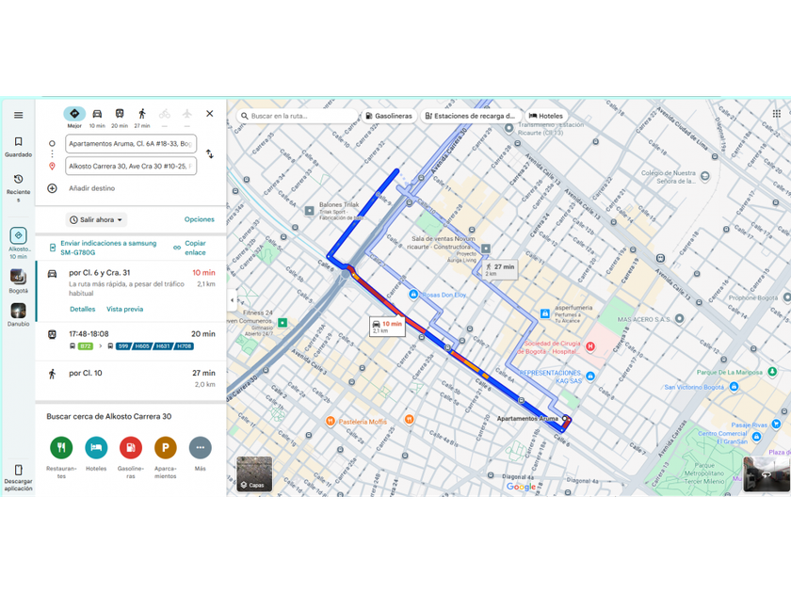Select the walking route por Cl. 10
Screen dimensions: 791x593
pos(131,378)
